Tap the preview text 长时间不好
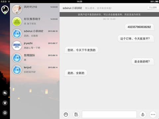This screenshot has height=119, width=159. [x=30, y=72]
